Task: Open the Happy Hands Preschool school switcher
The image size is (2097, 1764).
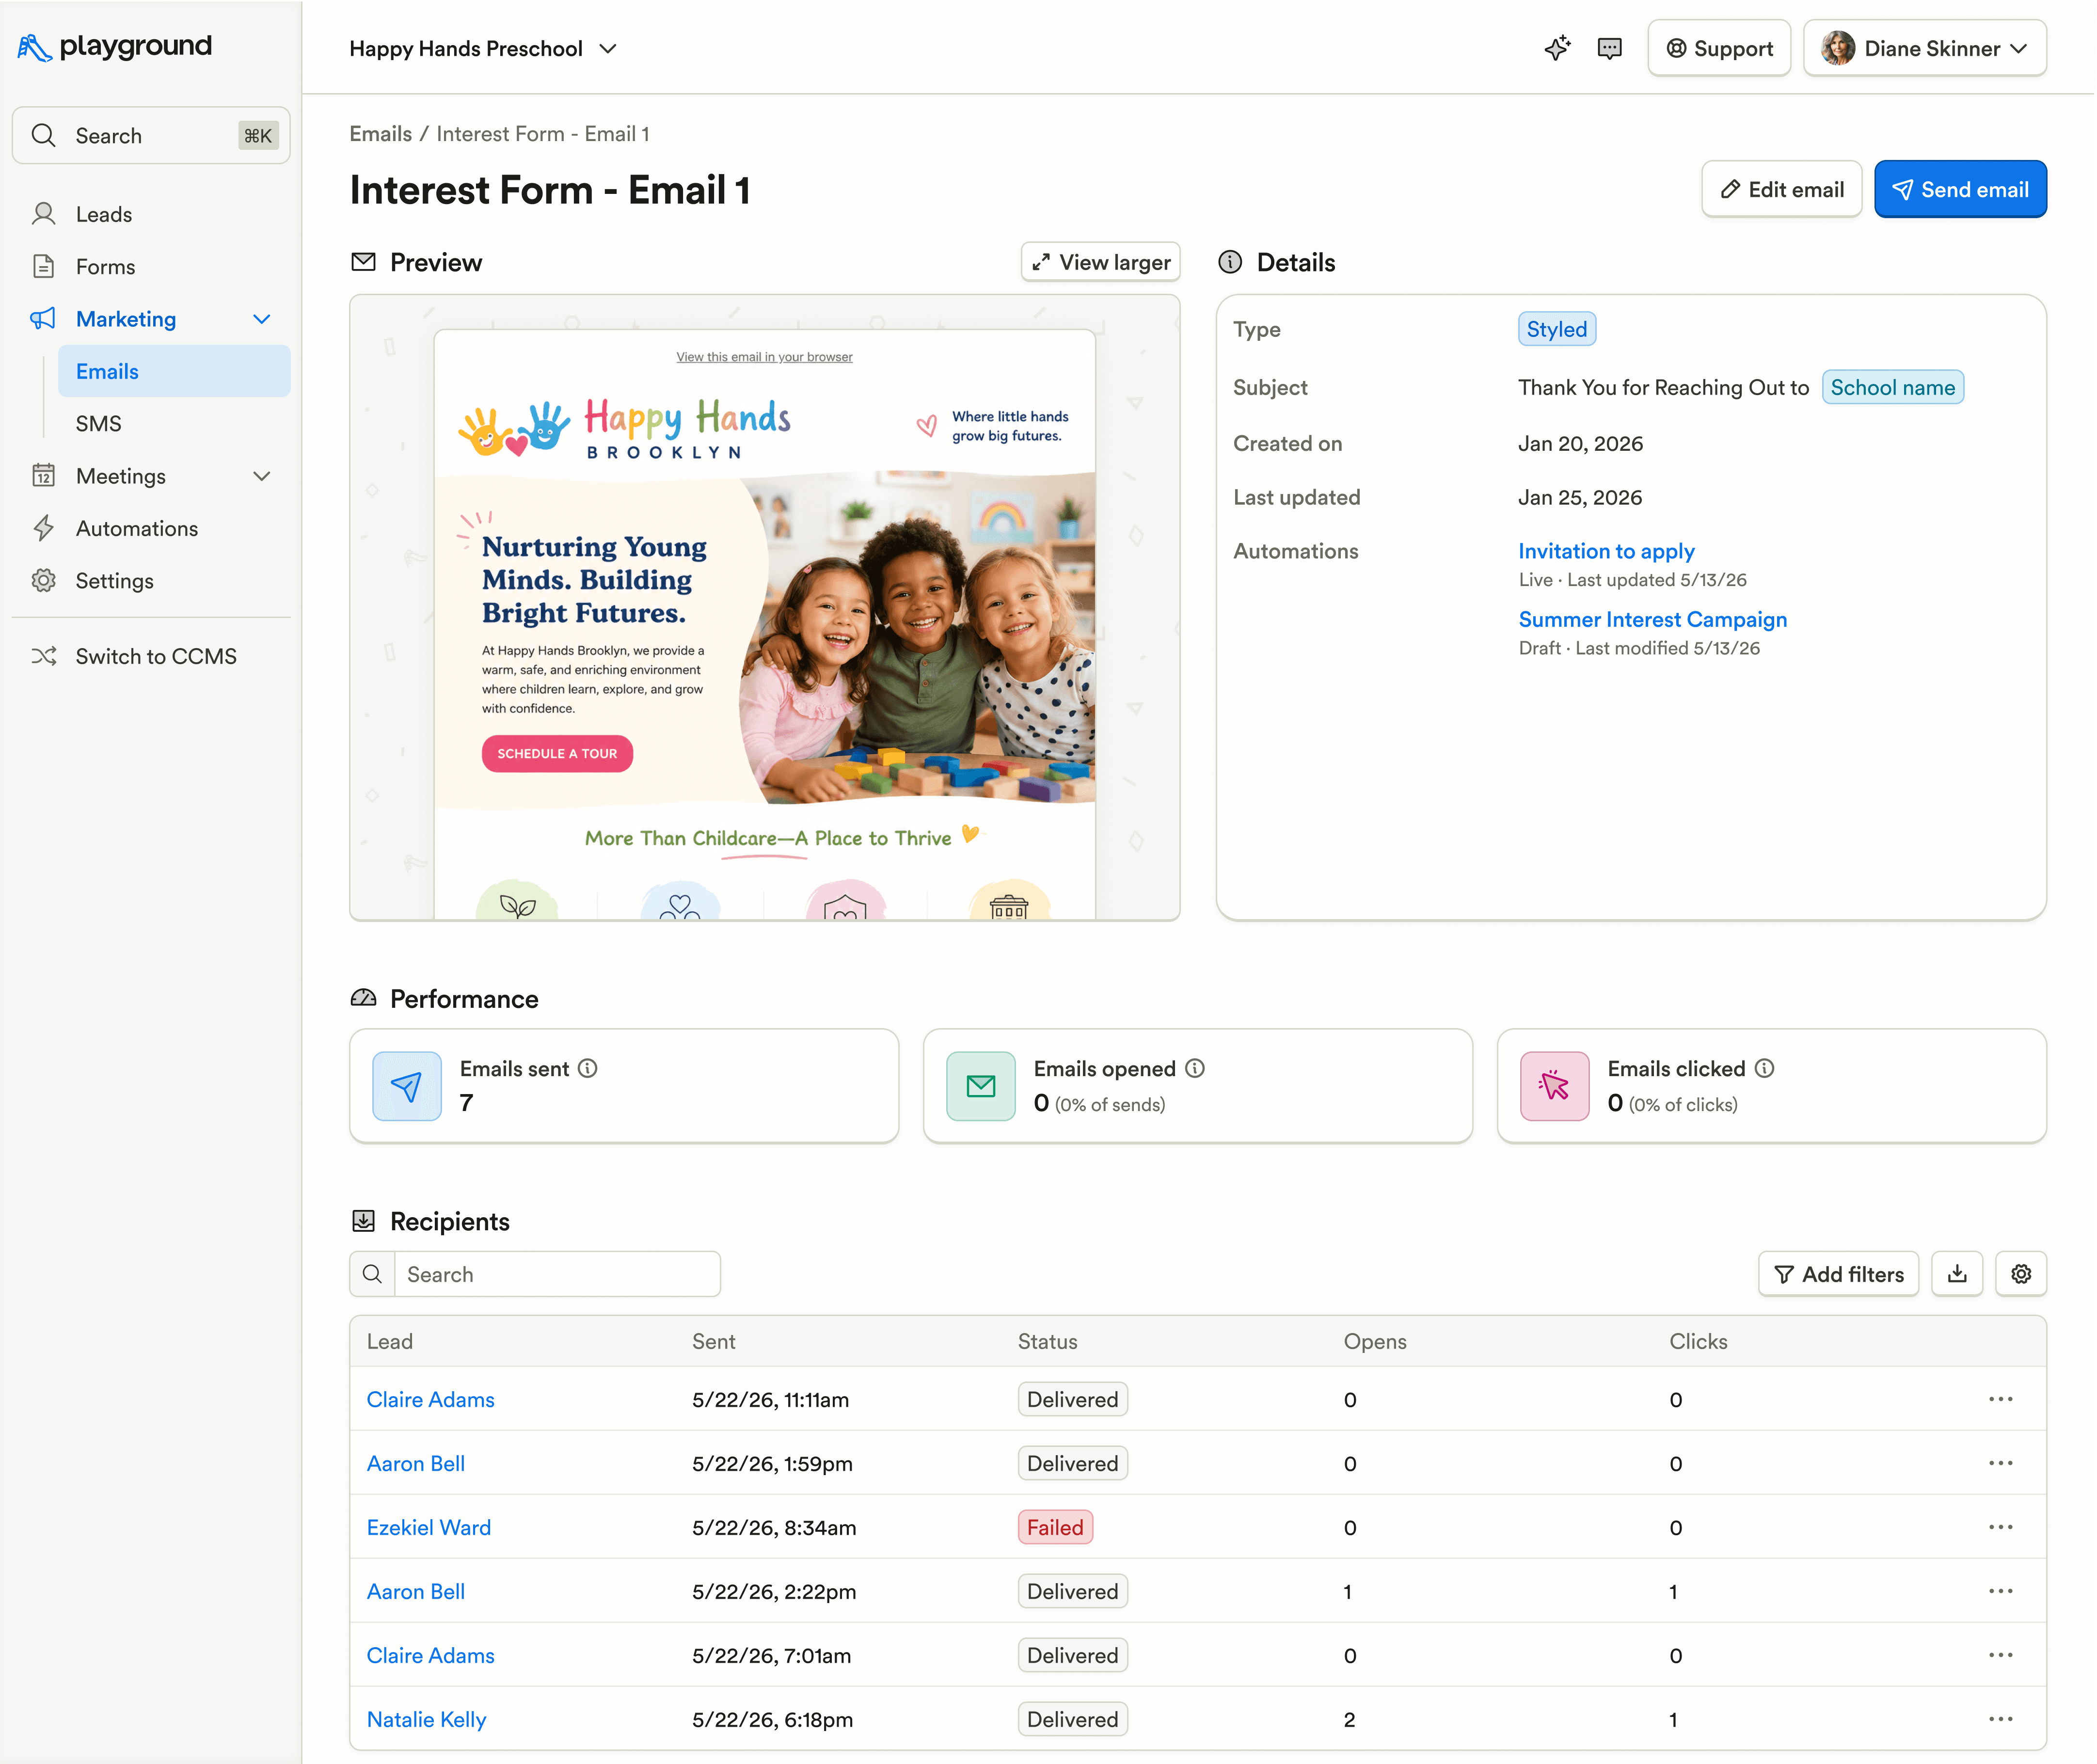Action: point(483,49)
